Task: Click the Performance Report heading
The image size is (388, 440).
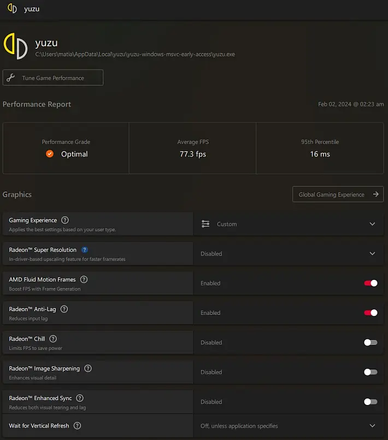Action: point(37,104)
